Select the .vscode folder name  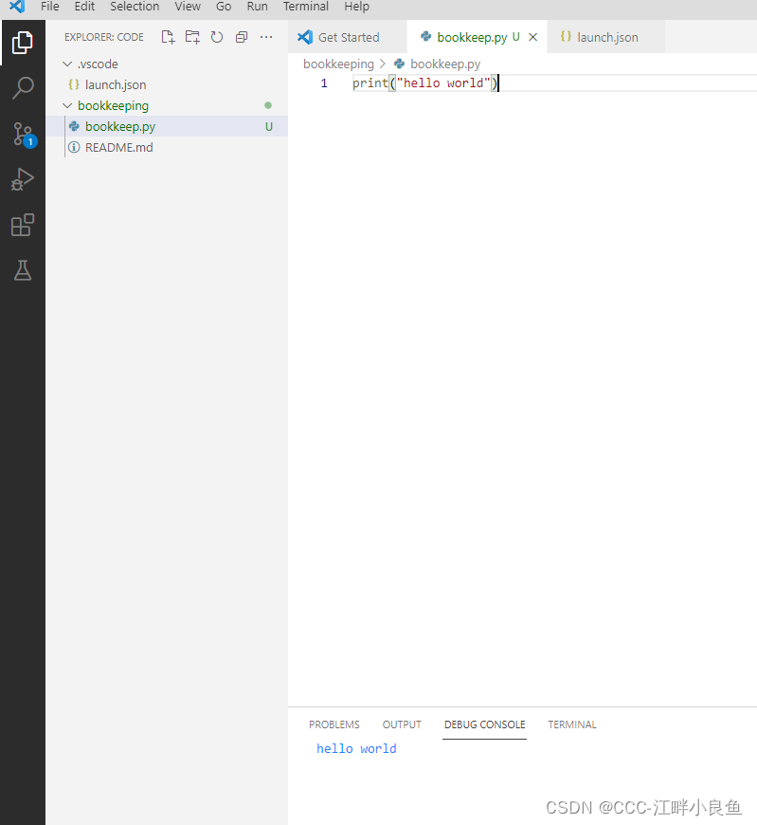98,64
